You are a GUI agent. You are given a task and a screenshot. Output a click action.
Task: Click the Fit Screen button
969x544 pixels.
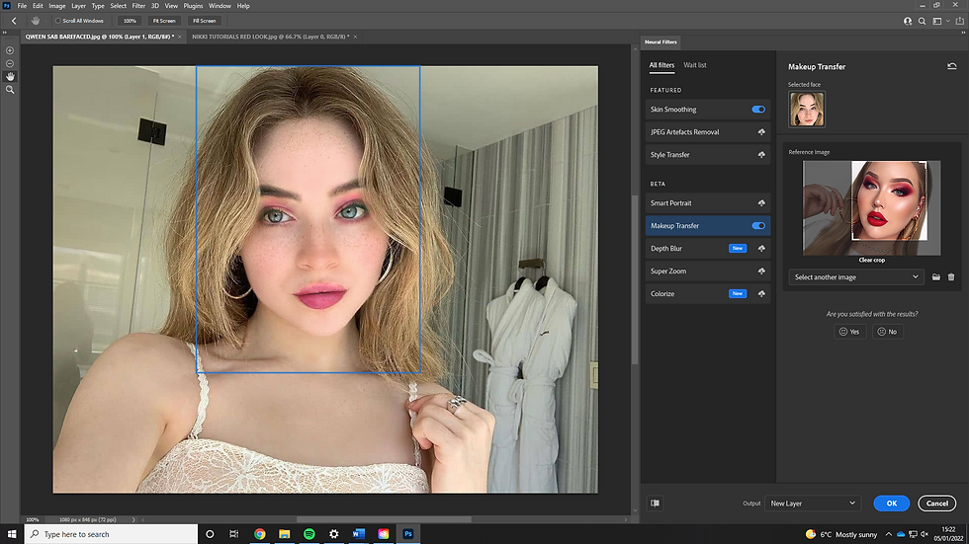click(163, 21)
